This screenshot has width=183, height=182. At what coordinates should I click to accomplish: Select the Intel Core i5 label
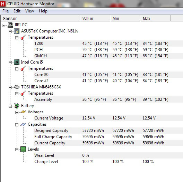coord(32,62)
